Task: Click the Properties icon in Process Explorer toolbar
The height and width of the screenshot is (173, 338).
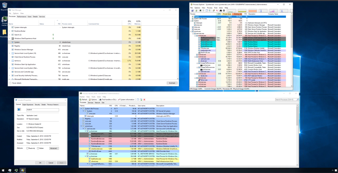Action: [214, 11]
